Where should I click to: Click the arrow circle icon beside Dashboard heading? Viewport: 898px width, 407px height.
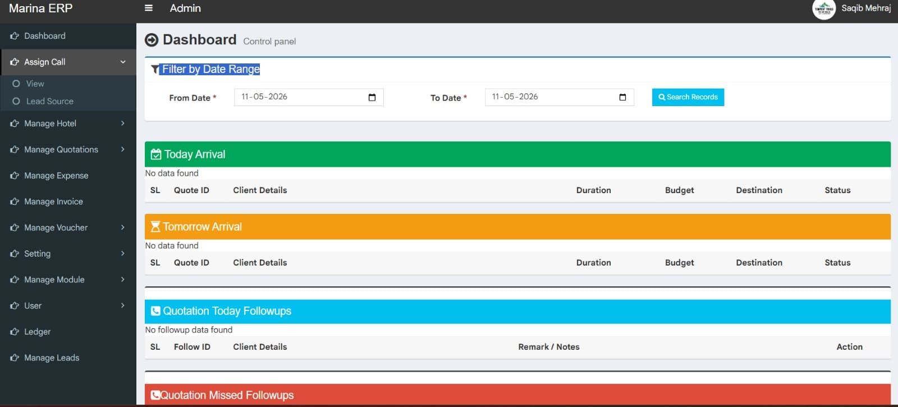[152, 40]
